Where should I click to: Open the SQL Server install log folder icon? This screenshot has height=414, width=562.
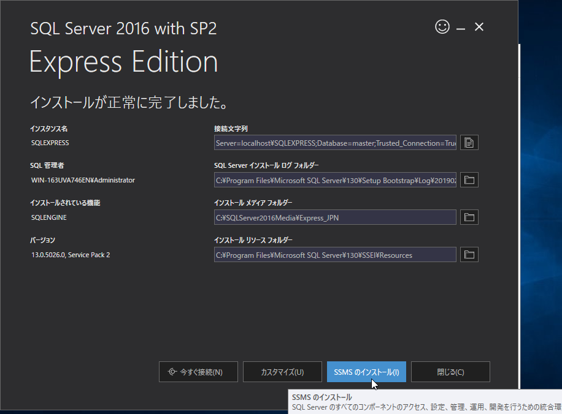(469, 180)
